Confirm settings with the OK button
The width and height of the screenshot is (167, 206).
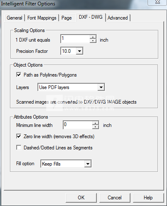[81, 198]
